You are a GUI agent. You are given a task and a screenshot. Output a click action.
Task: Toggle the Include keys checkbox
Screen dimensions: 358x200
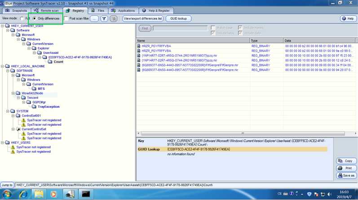pos(213,33)
